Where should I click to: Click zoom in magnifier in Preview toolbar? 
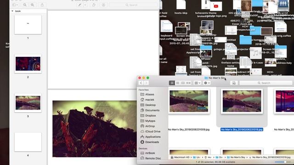(x=32, y=5)
